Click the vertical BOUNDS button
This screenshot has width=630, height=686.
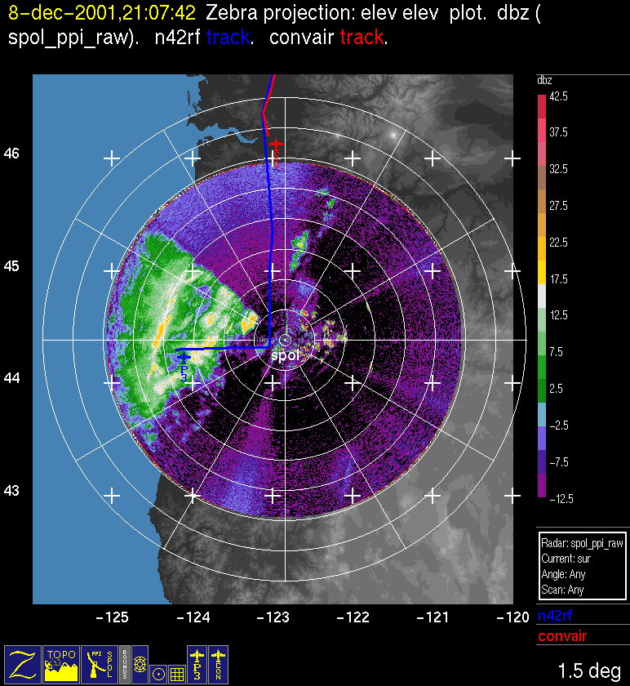pos(124,663)
